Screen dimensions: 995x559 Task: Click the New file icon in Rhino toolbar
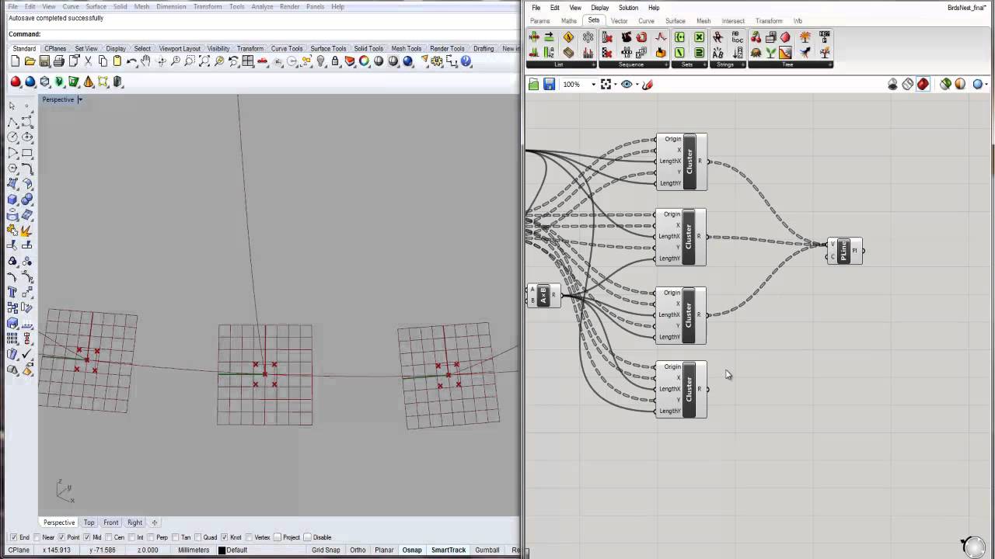pyautogui.click(x=15, y=61)
